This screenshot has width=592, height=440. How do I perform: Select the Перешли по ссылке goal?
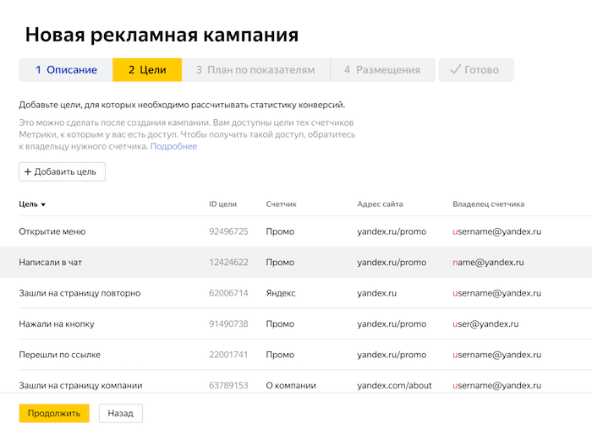coord(58,355)
